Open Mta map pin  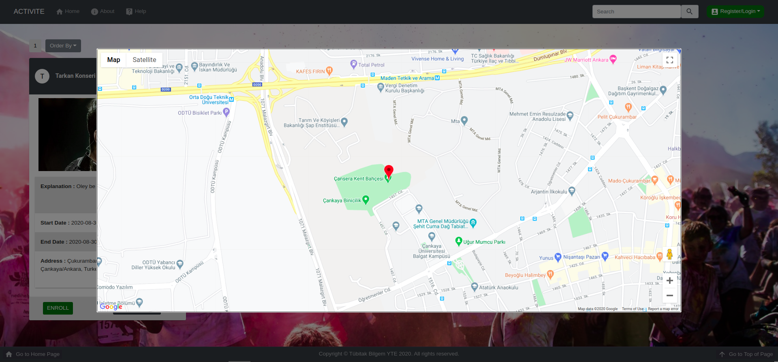point(464,120)
